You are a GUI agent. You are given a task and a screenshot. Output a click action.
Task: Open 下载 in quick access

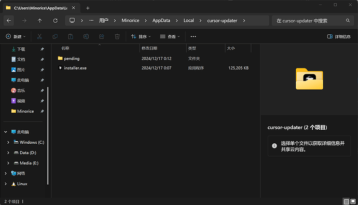(21, 49)
